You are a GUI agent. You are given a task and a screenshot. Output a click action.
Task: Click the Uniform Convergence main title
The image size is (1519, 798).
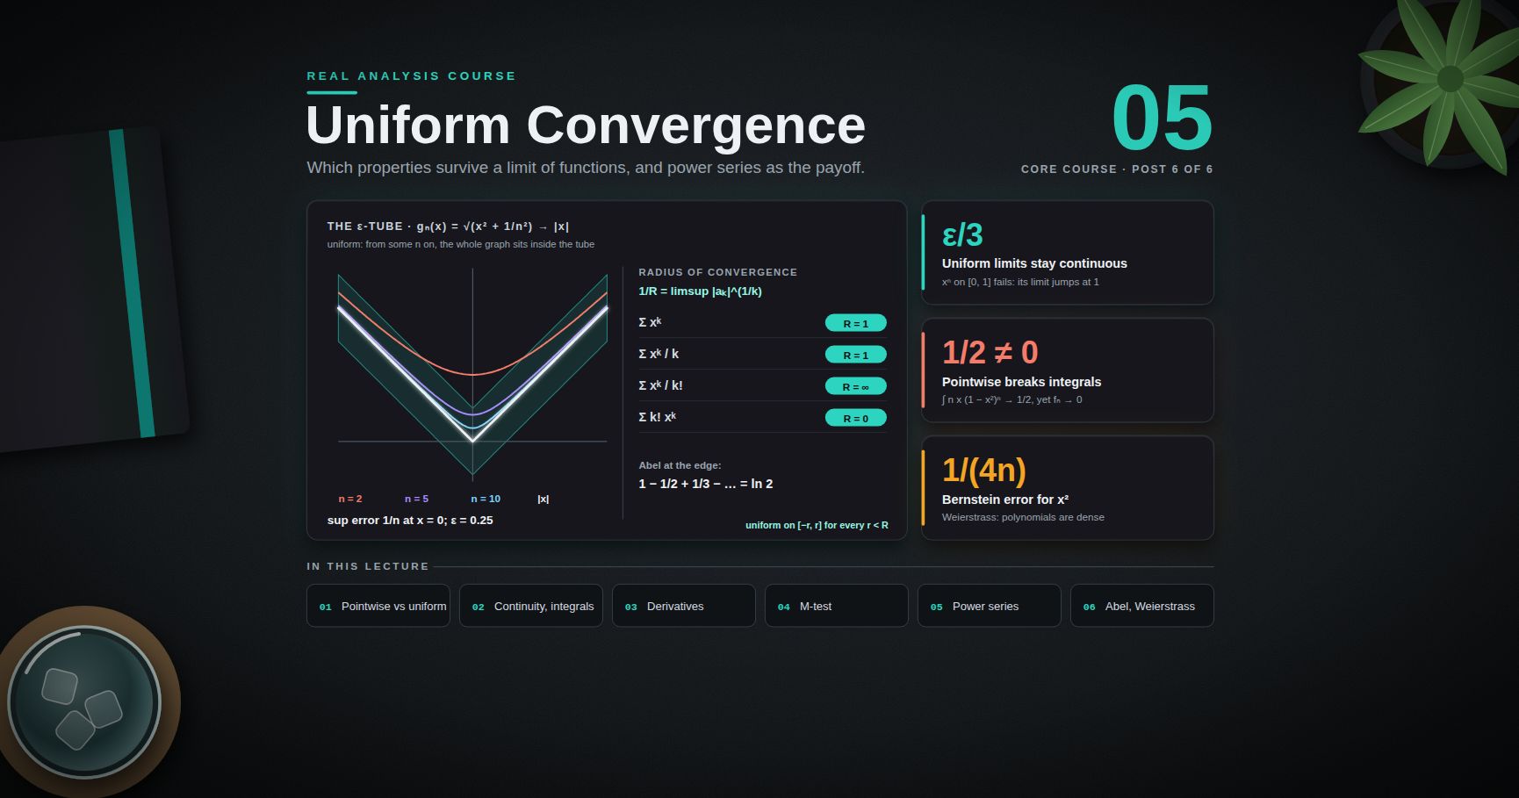click(x=586, y=126)
